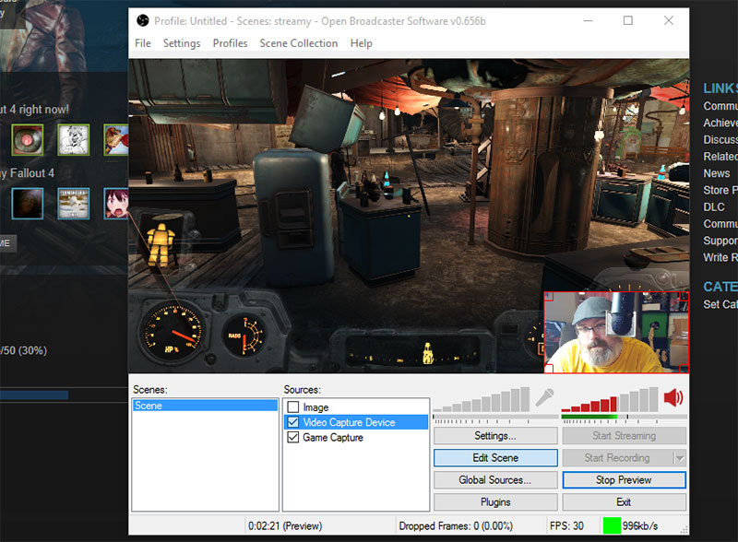Click the Plugins button
The width and height of the screenshot is (738, 542).
(495, 502)
